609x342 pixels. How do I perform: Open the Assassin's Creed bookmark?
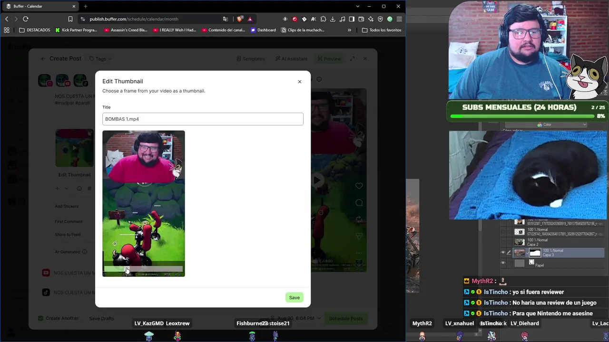point(126,30)
